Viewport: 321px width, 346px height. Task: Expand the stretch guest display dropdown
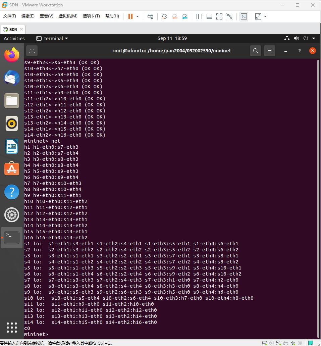[x=265, y=16]
